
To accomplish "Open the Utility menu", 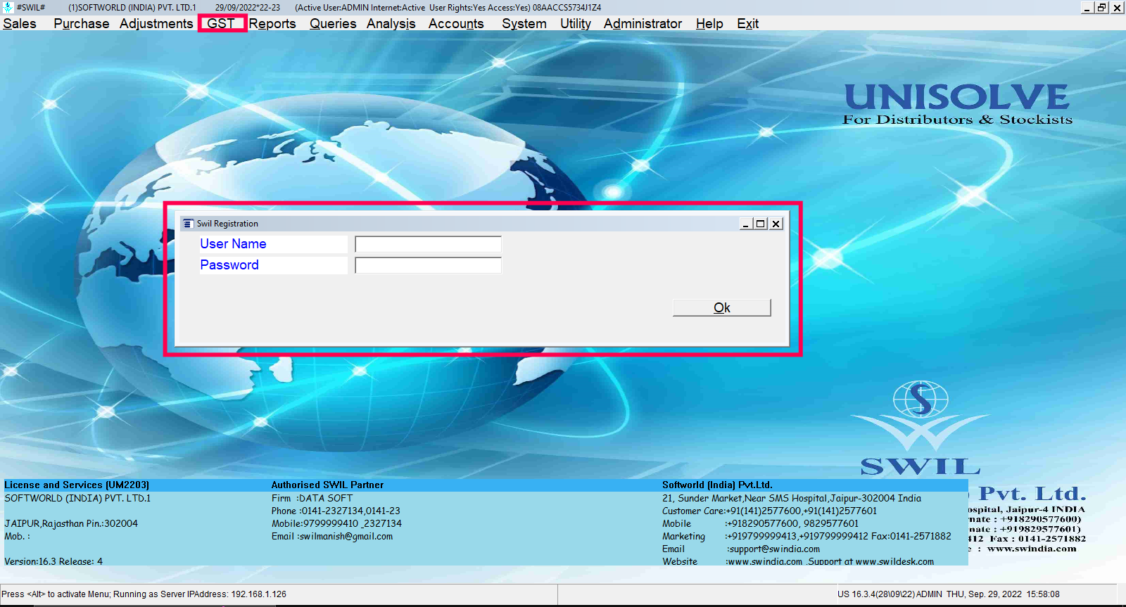I will 575,23.
